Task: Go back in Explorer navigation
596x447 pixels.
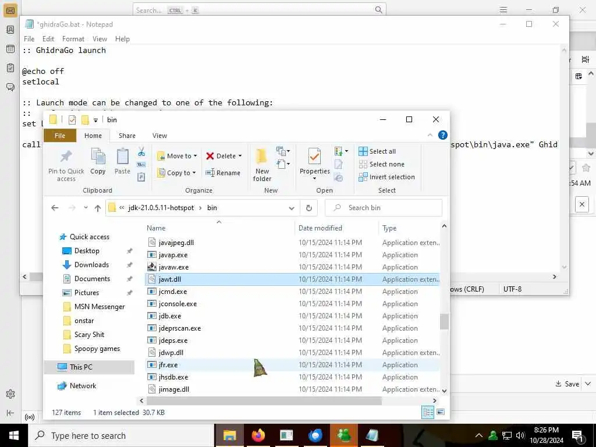Action: (55, 208)
